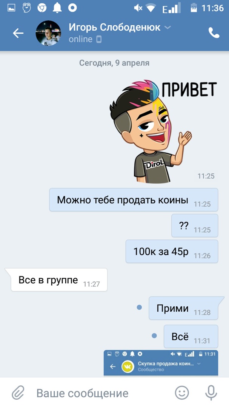
Task: Open Игорь Слободенюк's profile avatar
Action: pos(48,33)
